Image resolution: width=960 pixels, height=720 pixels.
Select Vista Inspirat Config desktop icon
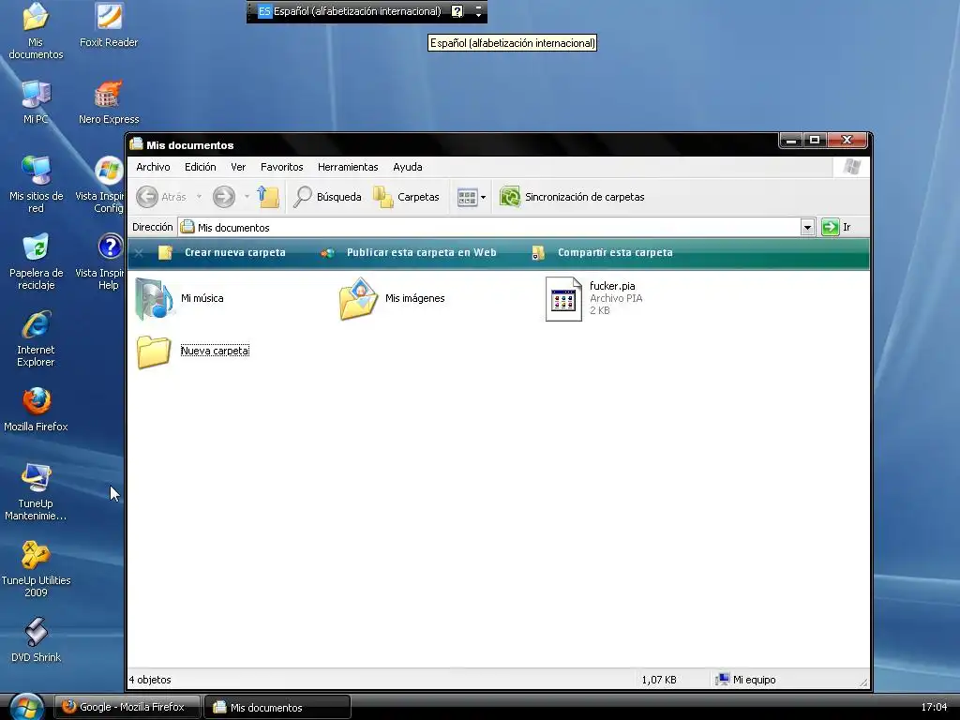[101, 184]
